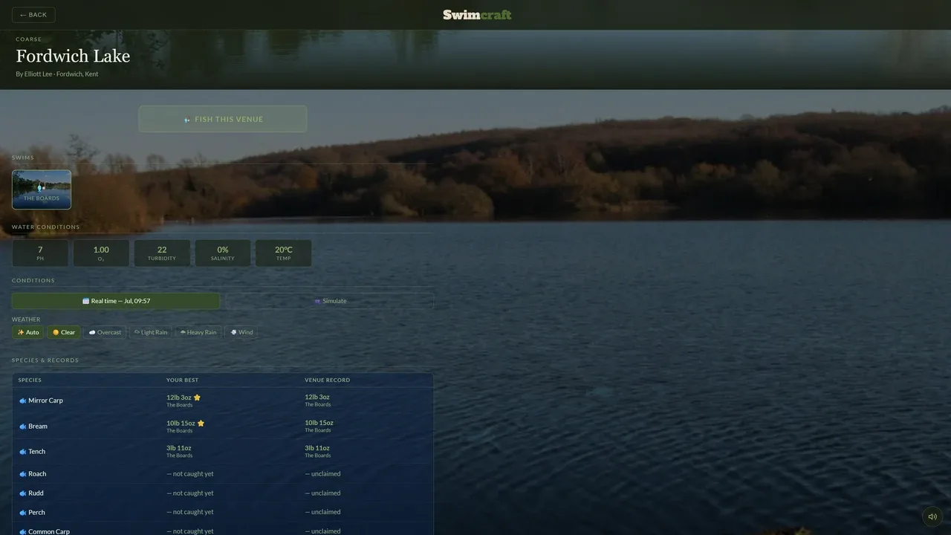Click the fish icon beside Perch
The width and height of the screenshot is (951, 535).
23,513
